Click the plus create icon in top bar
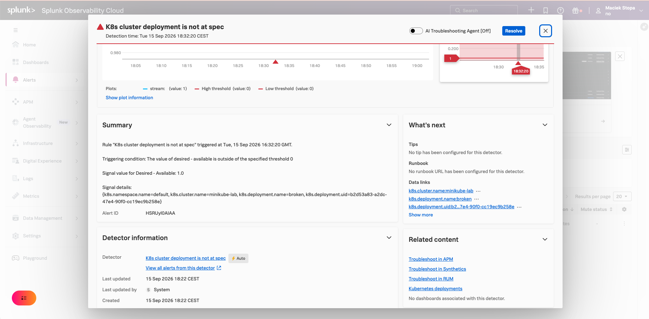This screenshot has height=319, width=649. (x=531, y=10)
